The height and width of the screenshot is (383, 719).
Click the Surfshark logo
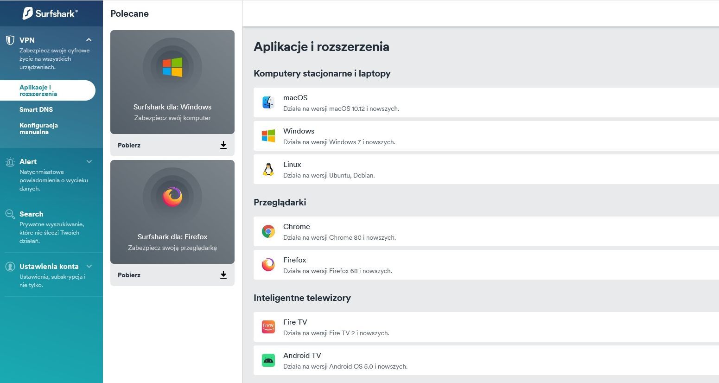click(x=50, y=13)
